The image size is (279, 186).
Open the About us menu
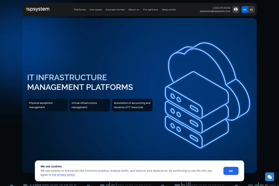coord(134,10)
